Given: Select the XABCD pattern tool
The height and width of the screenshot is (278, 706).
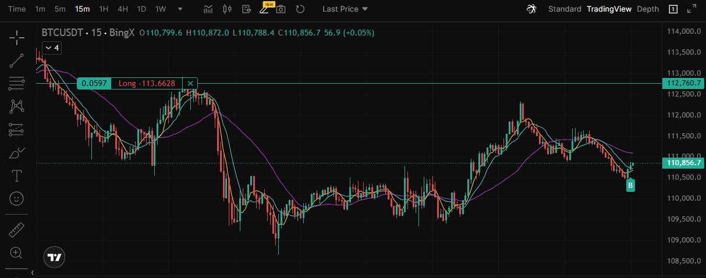Looking at the screenshot, I should click(x=17, y=106).
